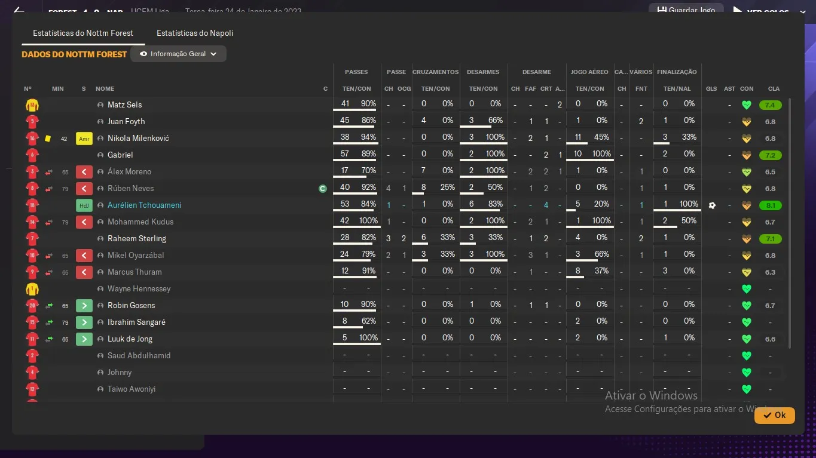Click the goal ball icon on Tchouameni's row
816x458 pixels.
pos(711,205)
